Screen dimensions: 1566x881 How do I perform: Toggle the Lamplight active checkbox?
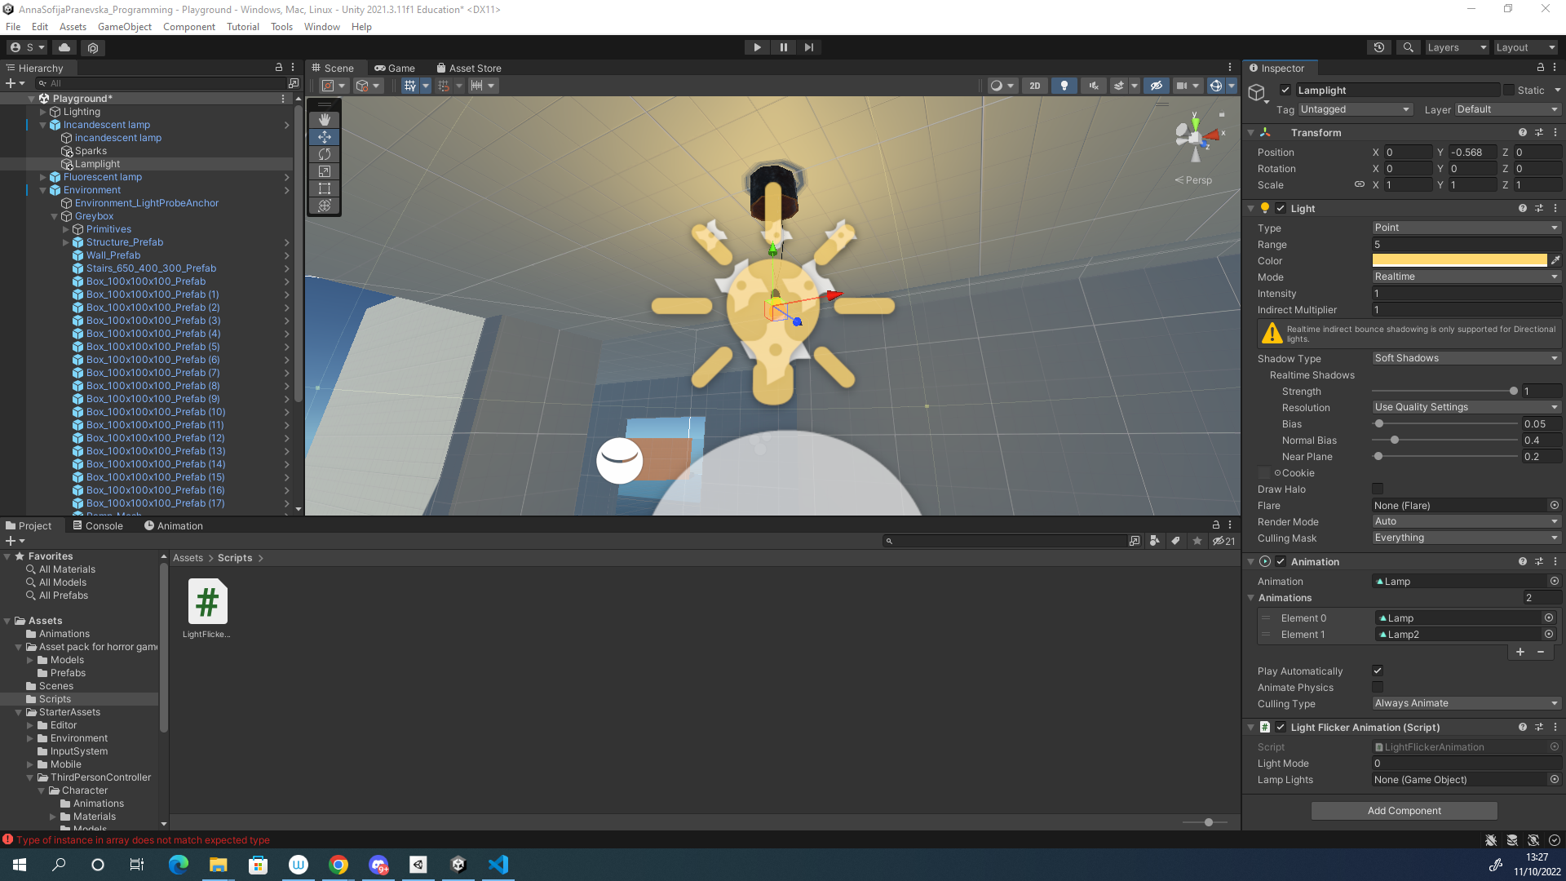pyautogui.click(x=1285, y=90)
